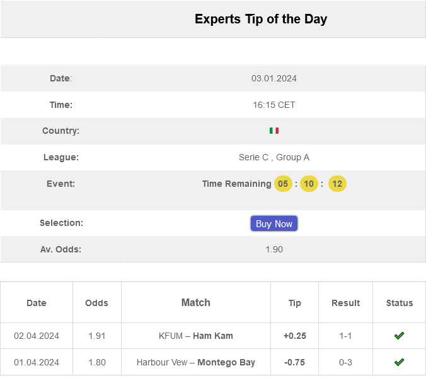The width and height of the screenshot is (426, 378).
Task: Click the Event: row label
Action: [x=61, y=184]
